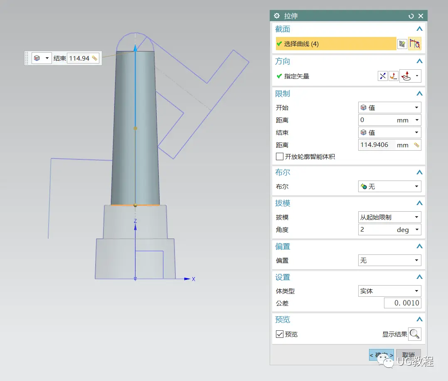This screenshot has height=381, width=448.
Task: Open the 拔模 dropdown set to 从起始限制
Action: 389,217
